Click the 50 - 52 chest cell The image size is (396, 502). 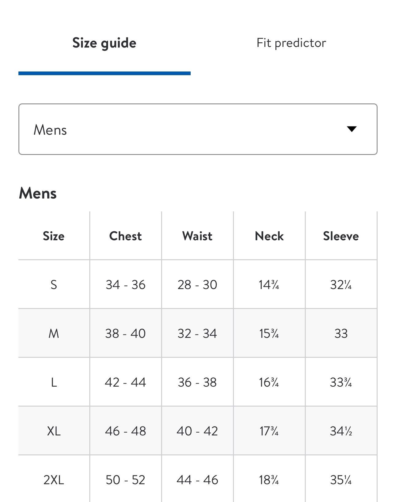tap(125, 480)
